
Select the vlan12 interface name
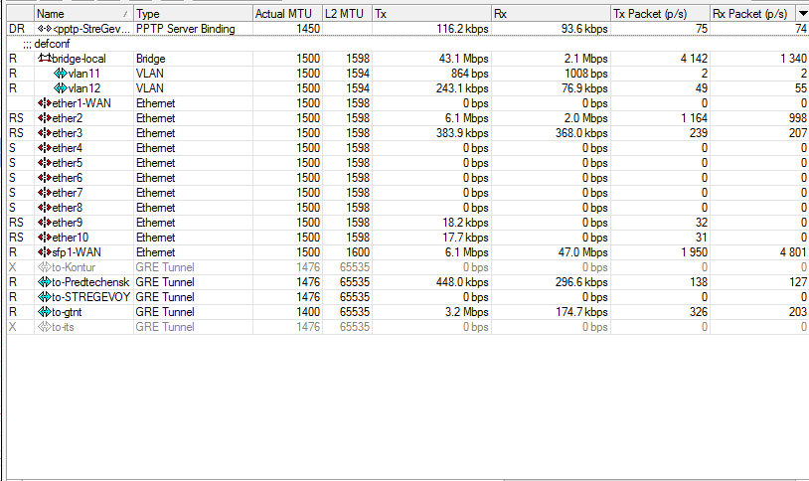(84, 88)
